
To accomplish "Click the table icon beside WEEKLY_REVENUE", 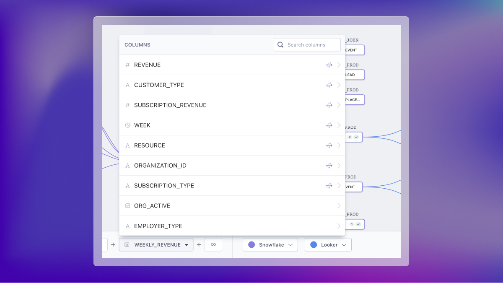I will click(127, 244).
